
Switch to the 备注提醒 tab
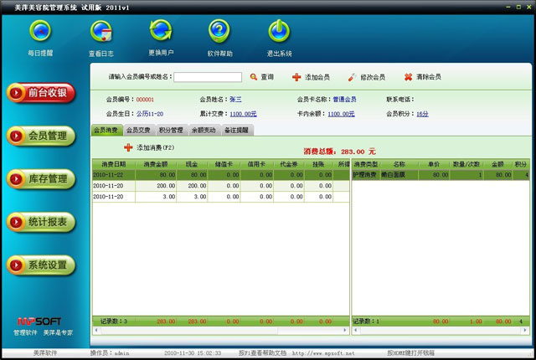click(236, 131)
